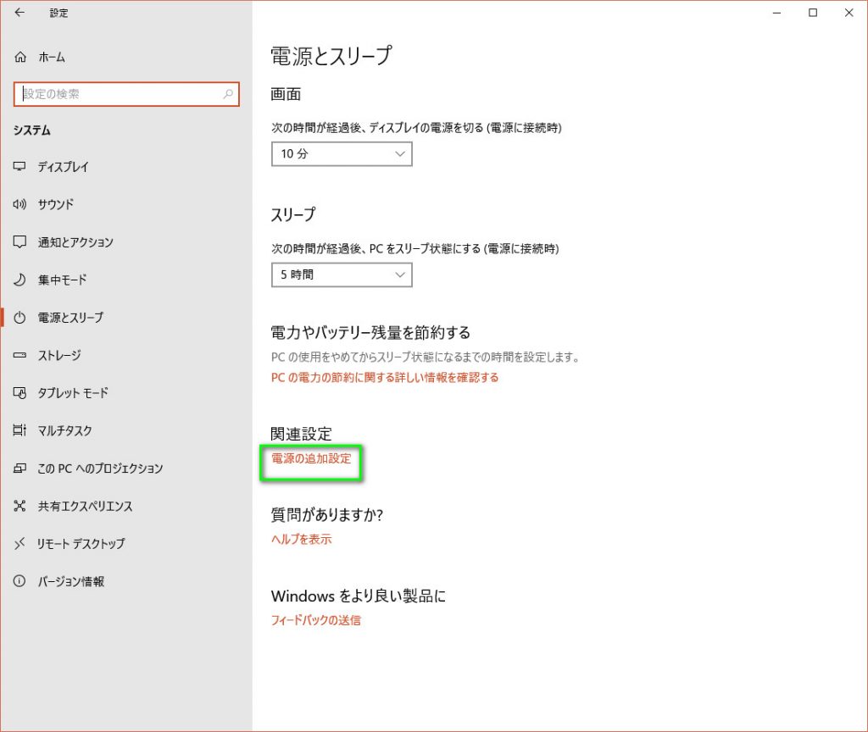Open the ヘルプを表示 link
Image resolution: width=868 pixels, height=732 pixels.
click(x=301, y=539)
